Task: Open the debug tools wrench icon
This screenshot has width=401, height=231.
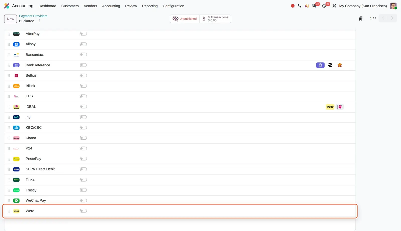Action: [x=334, y=6]
